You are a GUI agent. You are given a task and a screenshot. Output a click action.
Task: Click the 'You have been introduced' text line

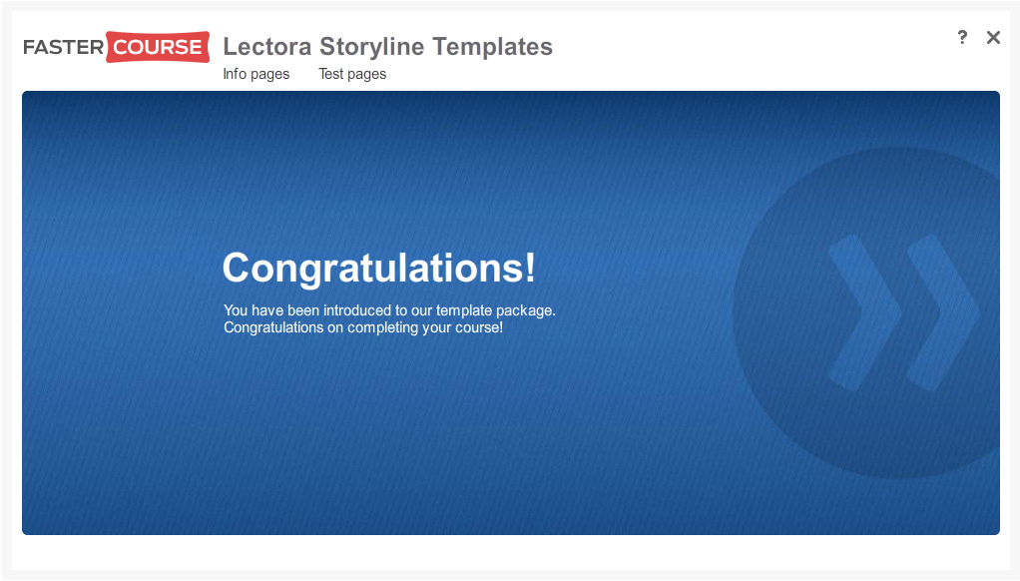389,310
